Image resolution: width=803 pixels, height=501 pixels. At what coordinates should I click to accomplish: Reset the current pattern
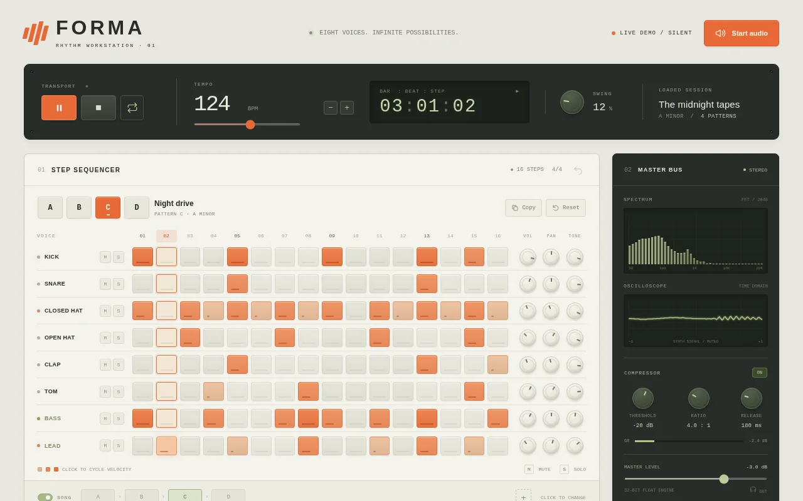tap(566, 208)
